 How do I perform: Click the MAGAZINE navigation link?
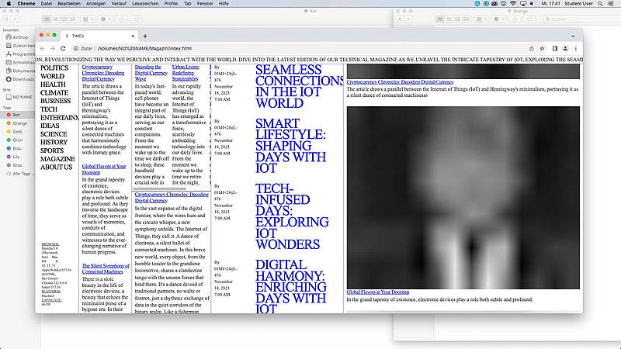57,159
